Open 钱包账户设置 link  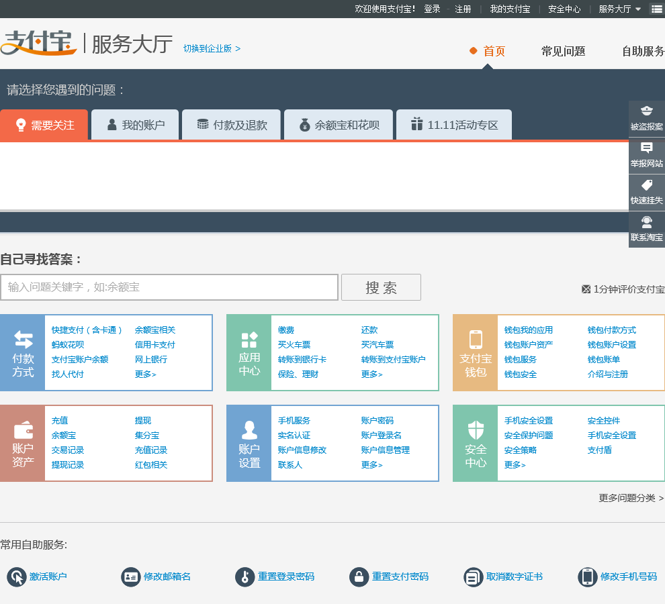[612, 345]
